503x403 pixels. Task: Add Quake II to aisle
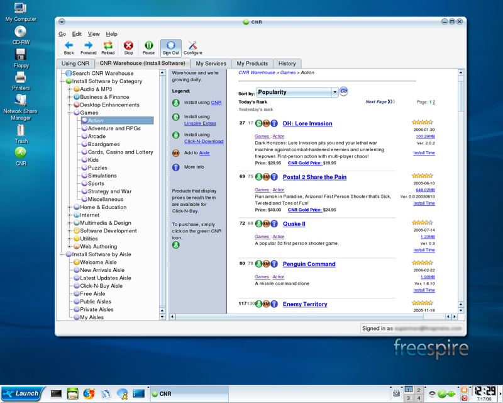point(266,224)
